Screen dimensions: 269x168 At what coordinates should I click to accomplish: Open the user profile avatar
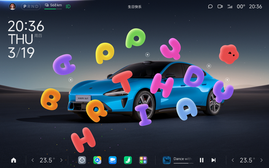[13, 7]
